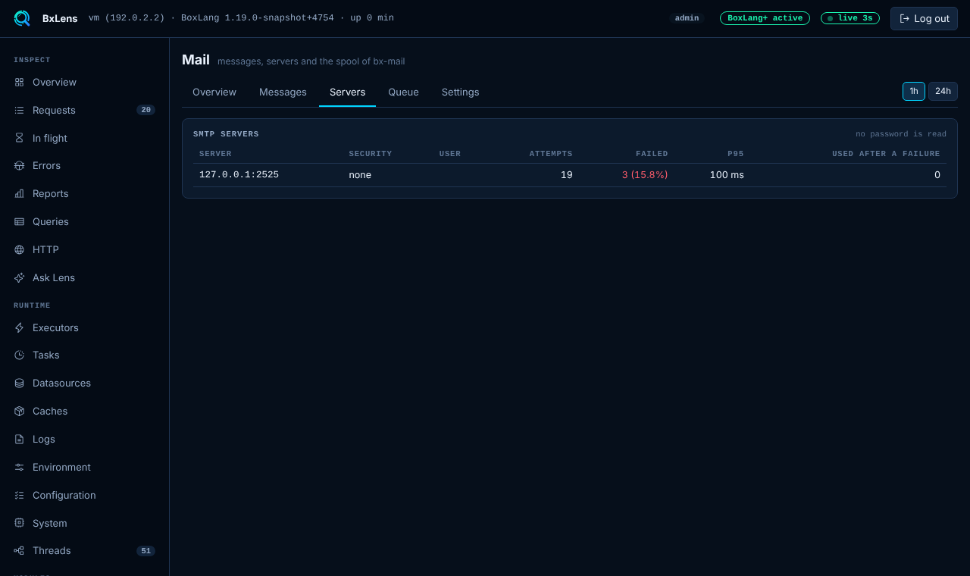This screenshot has width=970, height=576.
Task: Click the admin user badge
Action: tap(687, 18)
